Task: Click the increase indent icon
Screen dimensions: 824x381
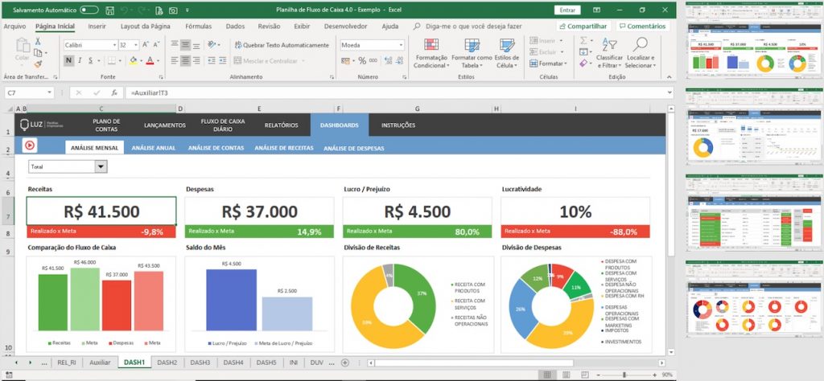Action: (222, 60)
